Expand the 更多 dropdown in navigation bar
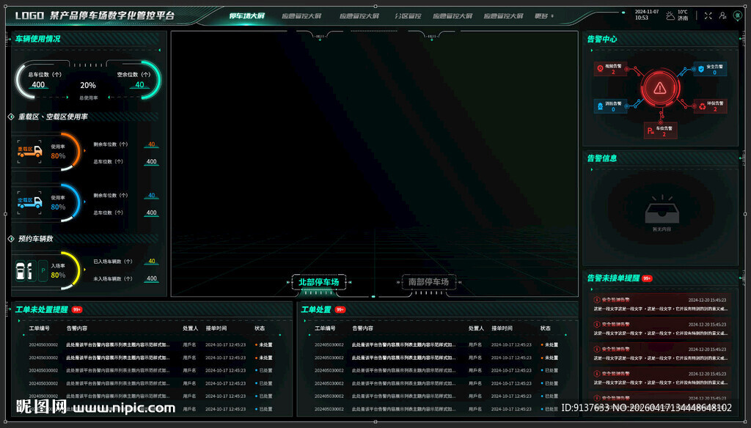 (x=543, y=15)
